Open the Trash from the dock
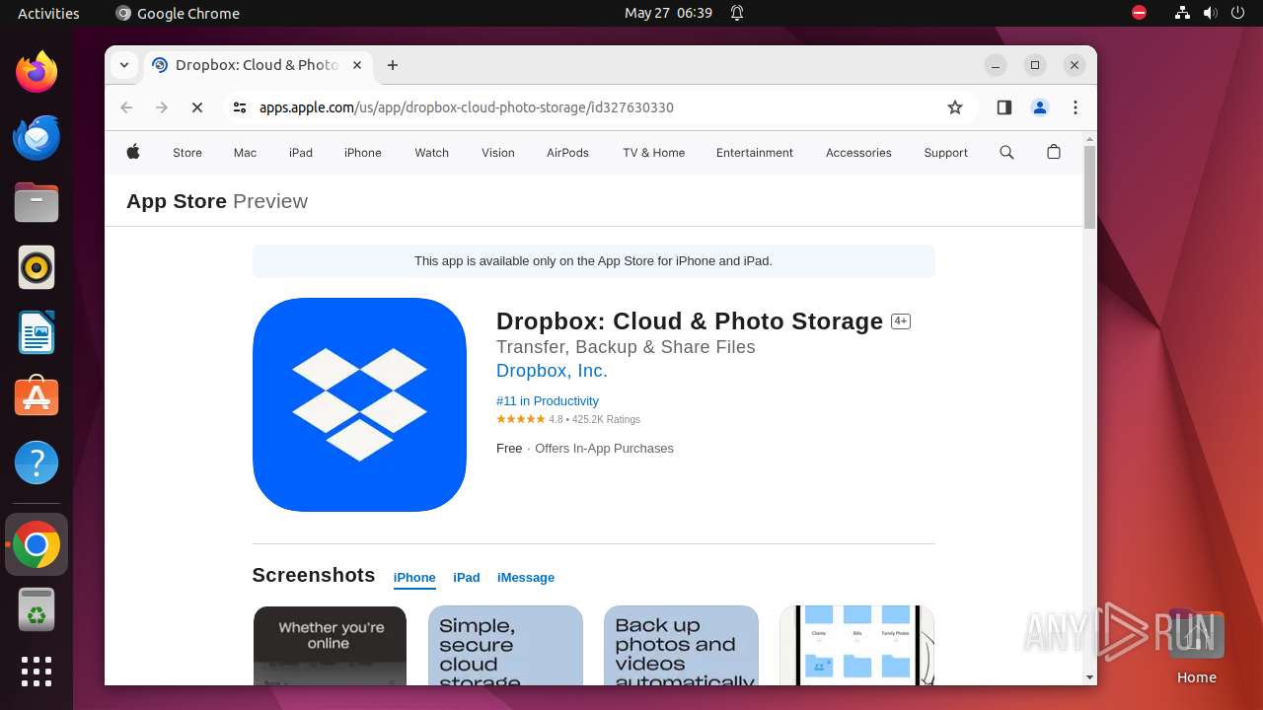 37,609
